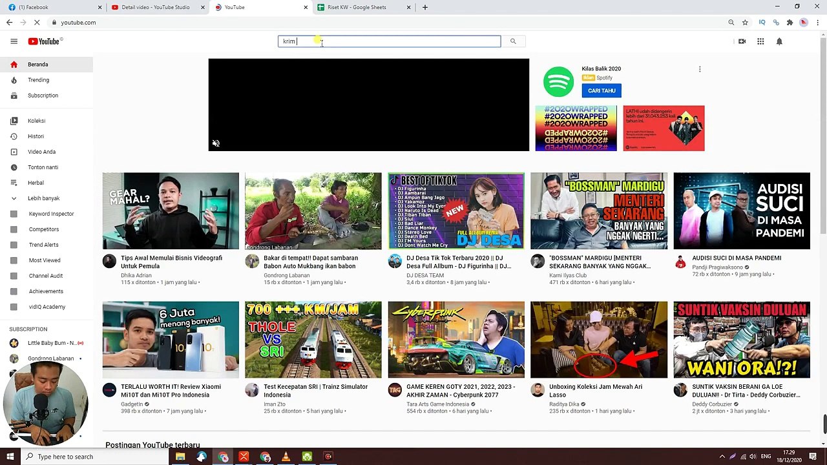Switch to the Detail video - YouTube Studio tab
The width and height of the screenshot is (827, 465).
tap(157, 7)
